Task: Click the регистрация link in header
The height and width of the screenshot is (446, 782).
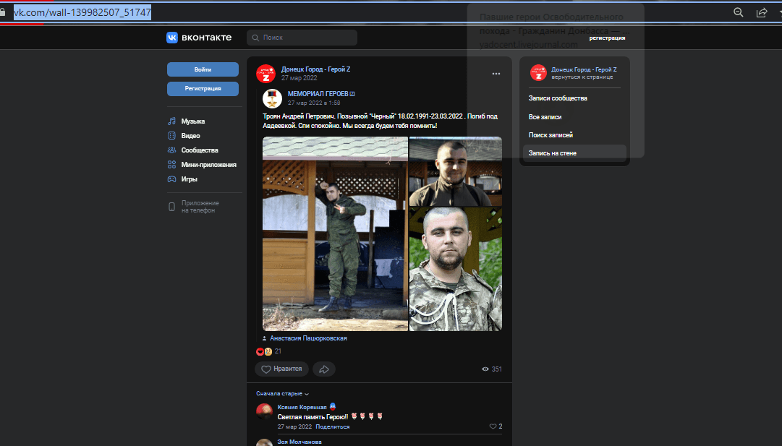Action: (607, 38)
